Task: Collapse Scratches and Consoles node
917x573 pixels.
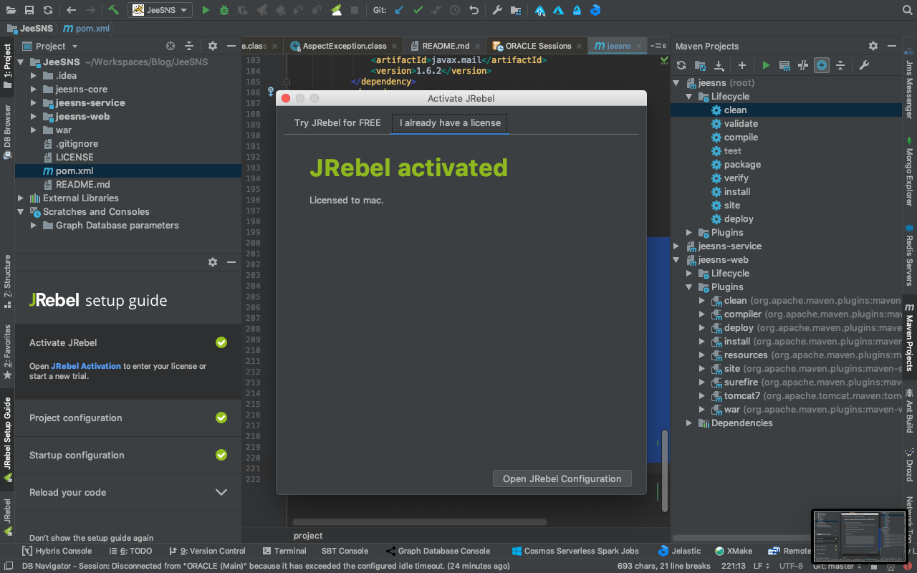Action: click(21, 212)
